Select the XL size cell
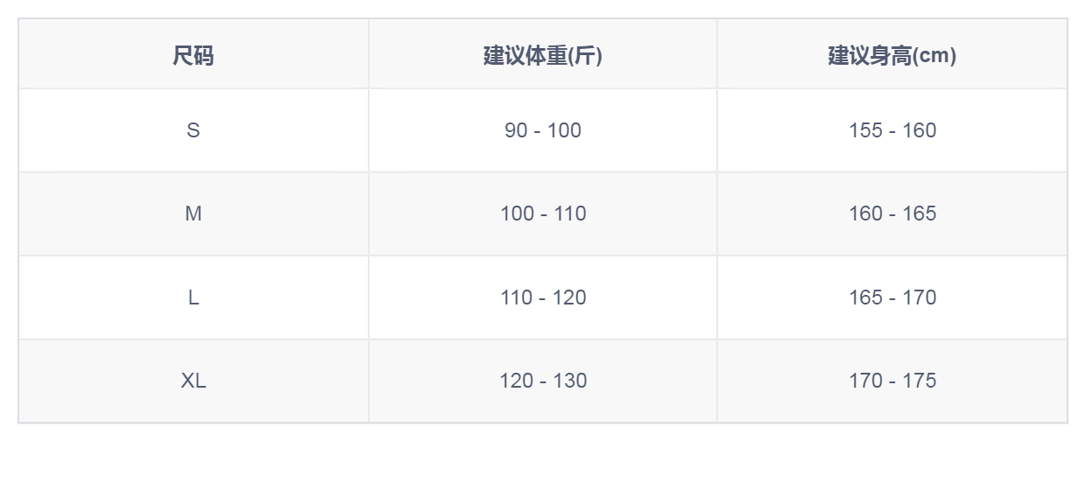1086x497 pixels. pyautogui.click(x=193, y=381)
